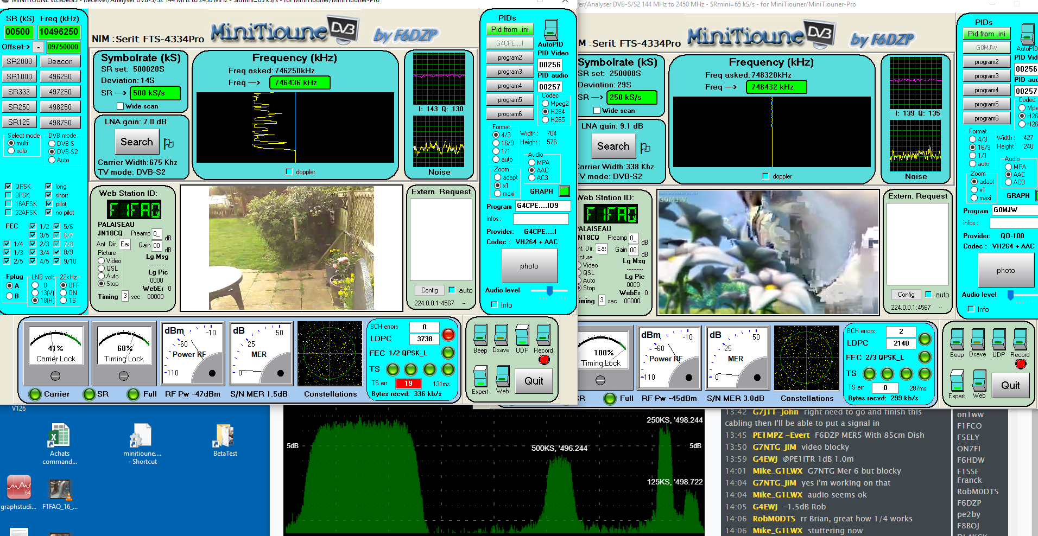Flip the AutoPID switch in front window
Viewport: 1038px width, 536px height.
click(550, 30)
